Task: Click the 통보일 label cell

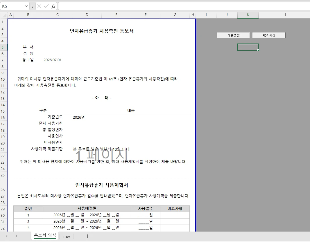Action: click(28, 59)
